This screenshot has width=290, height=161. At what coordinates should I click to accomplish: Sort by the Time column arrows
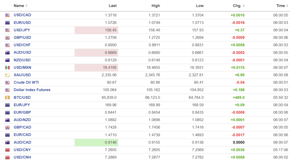tap(287, 6)
